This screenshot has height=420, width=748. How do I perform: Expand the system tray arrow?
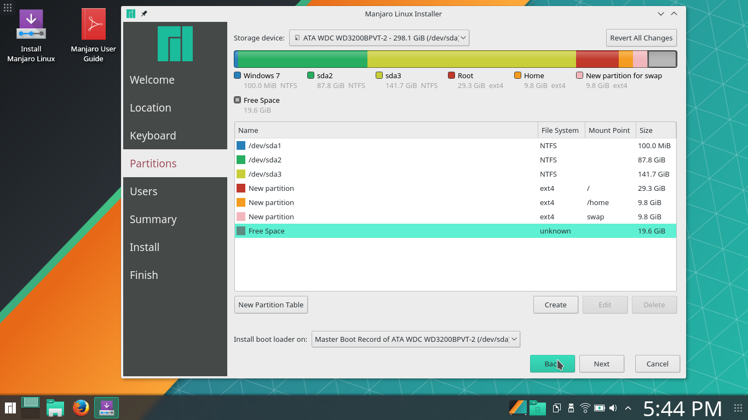click(628, 407)
